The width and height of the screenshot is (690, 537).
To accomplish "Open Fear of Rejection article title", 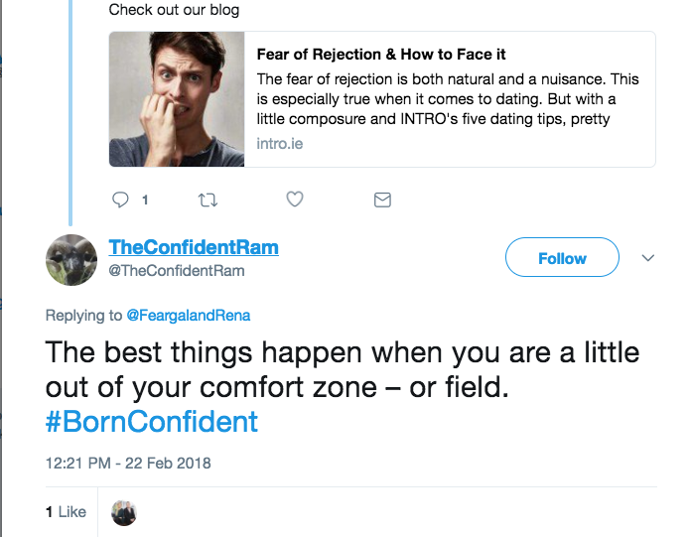I will click(x=381, y=55).
